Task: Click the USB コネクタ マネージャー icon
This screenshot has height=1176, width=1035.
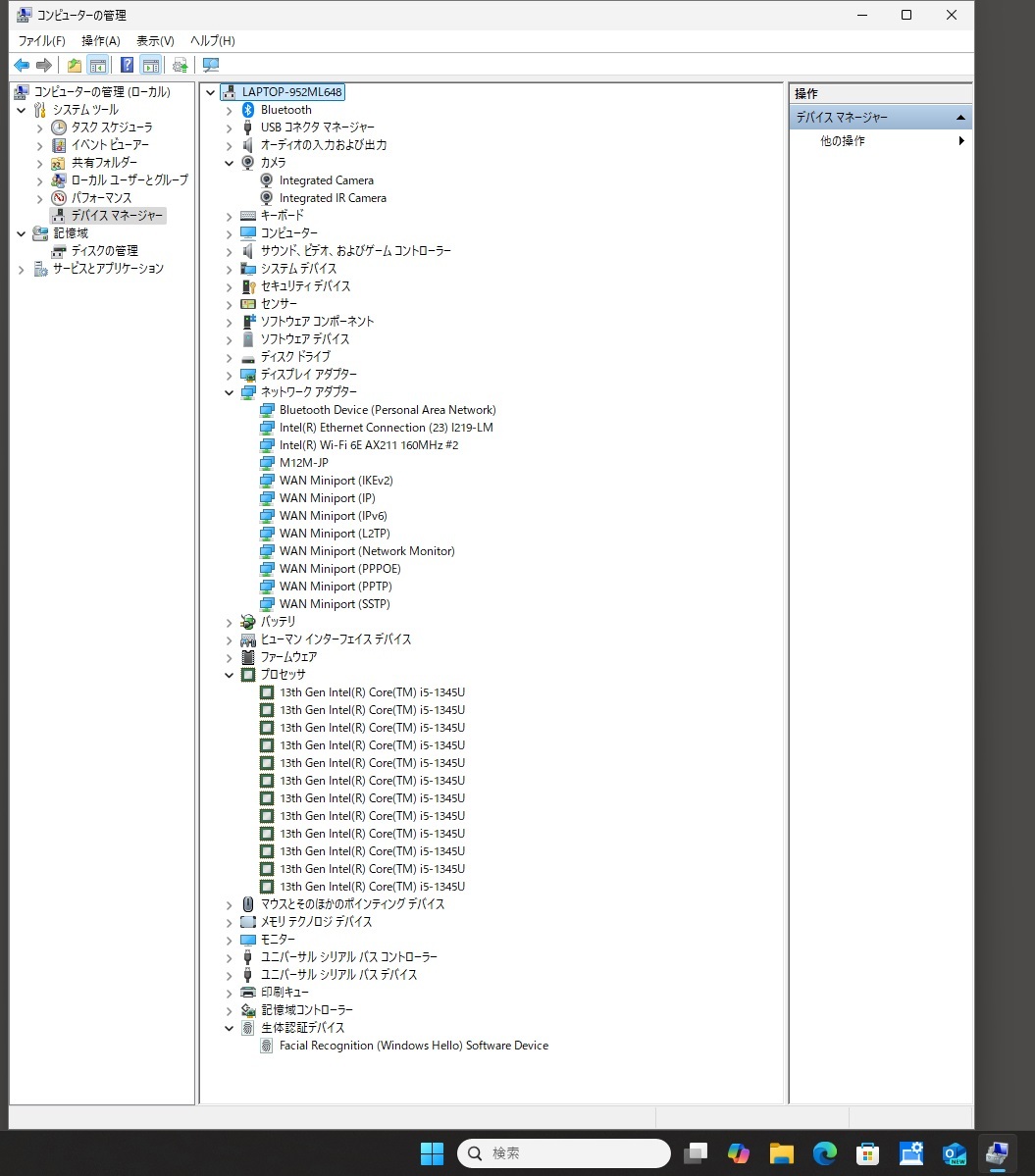Action: pos(248,128)
